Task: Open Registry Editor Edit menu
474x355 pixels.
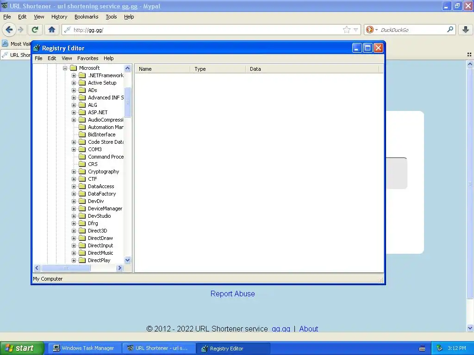Action: 52,58
